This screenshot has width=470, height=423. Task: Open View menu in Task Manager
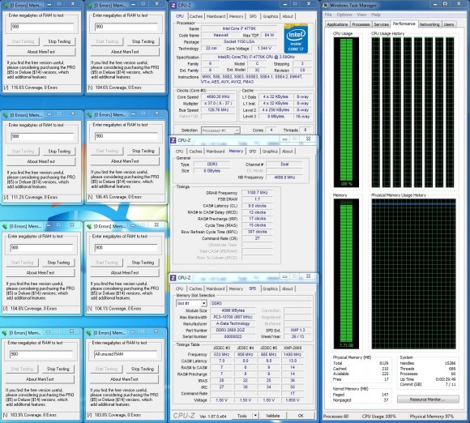pos(361,15)
